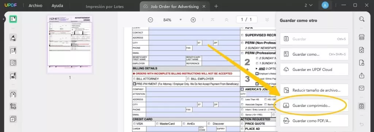Select Guardar como PDF/A... option

314,121
